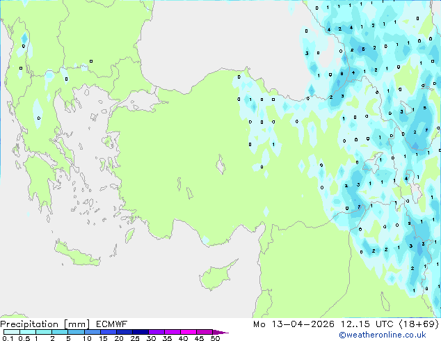The width and height of the screenshot is (441, 341).
Task: Click the 5–10 mm legend color box
Action: [x=77, y=332]
